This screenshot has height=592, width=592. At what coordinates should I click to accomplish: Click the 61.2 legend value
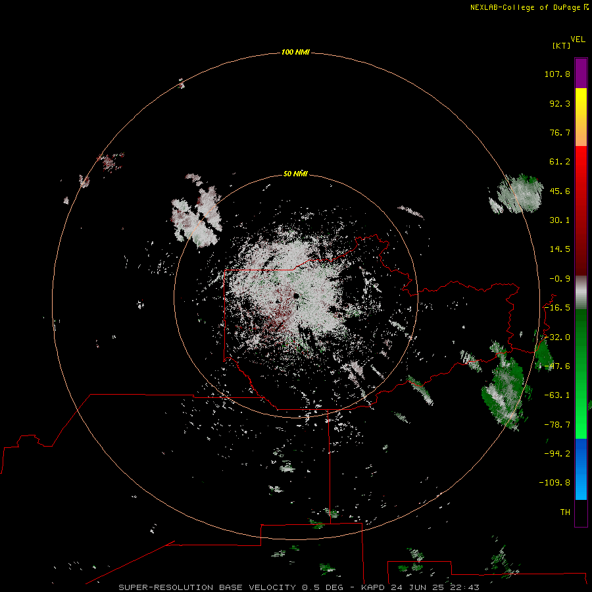point(560,162)
